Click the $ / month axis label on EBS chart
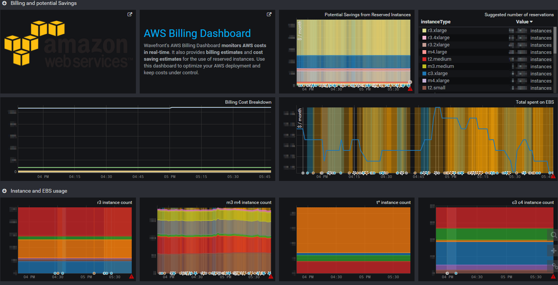558x285 pixels. [300, 119]
